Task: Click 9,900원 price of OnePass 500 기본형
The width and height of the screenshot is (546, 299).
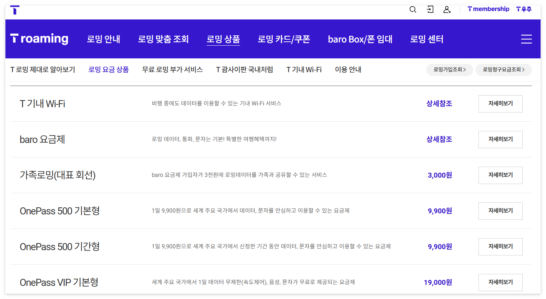Action: point(440,211)
